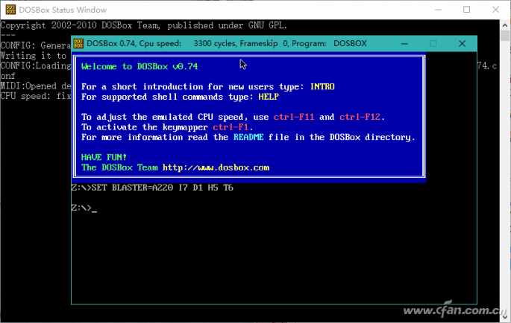Click the Status Window scrollbar down arrow
511x323 pixels.
[505, 317]
